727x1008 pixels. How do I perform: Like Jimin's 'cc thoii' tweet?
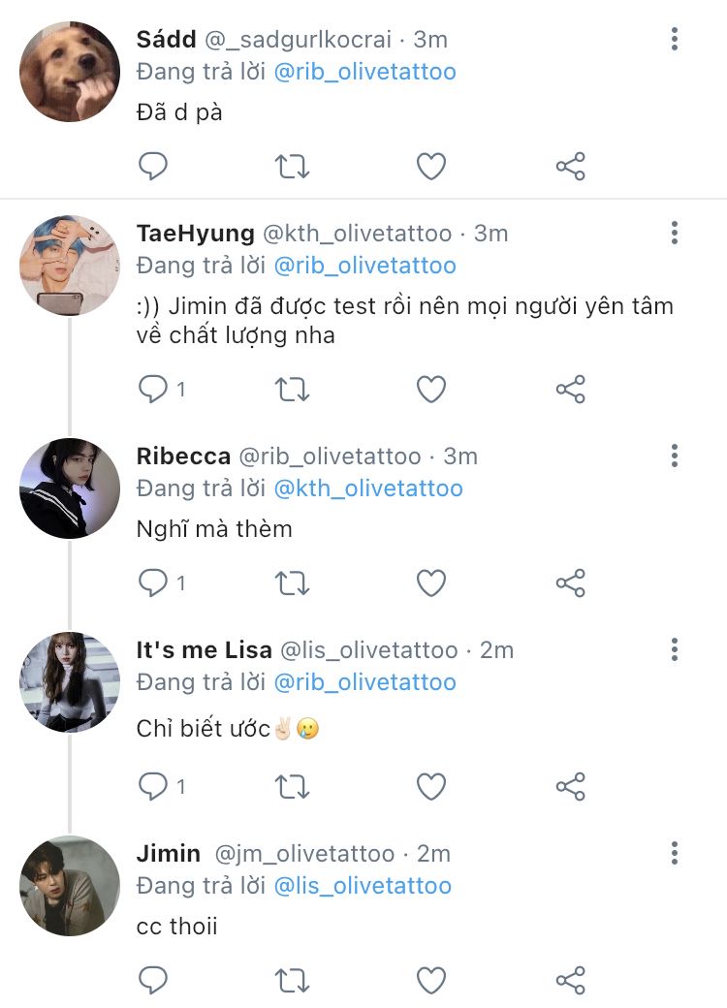[x=430, y=980]
